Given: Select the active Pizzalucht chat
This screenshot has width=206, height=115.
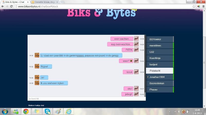Looking at the screenshot, I should [x=160, y=71].
